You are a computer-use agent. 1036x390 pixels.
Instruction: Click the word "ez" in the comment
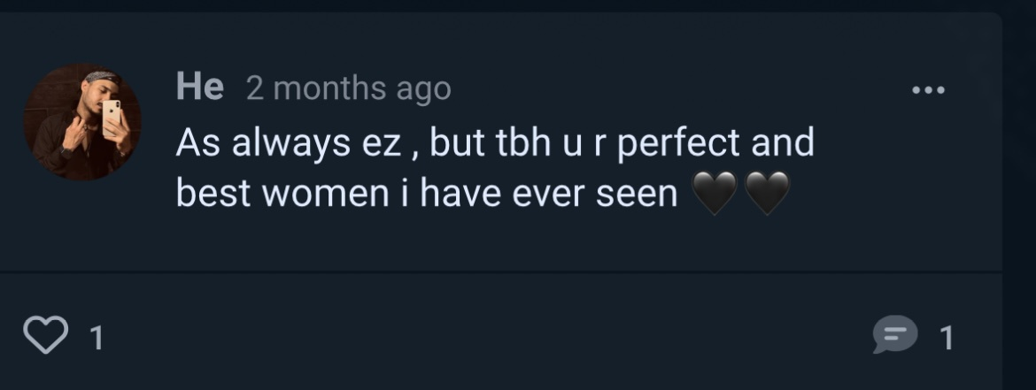379,143
